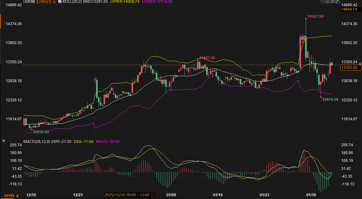Click the 14527.50 high price marker

[315, 16]
